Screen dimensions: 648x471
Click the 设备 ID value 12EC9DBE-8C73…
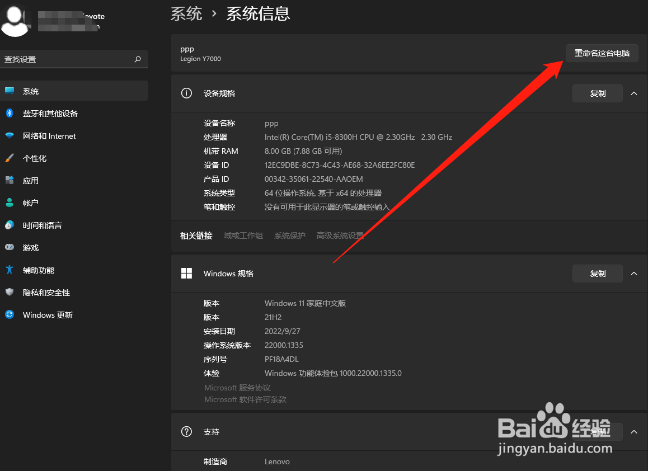click(x=340, y=165)
